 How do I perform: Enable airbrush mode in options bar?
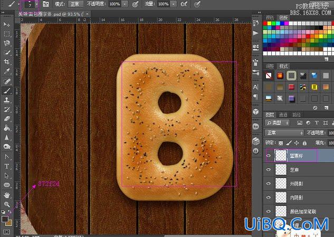tap(184, 4)
